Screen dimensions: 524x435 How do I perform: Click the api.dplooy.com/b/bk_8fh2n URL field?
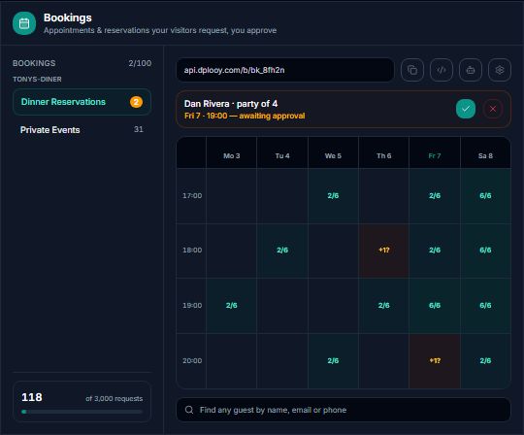[x=285, y=70]
